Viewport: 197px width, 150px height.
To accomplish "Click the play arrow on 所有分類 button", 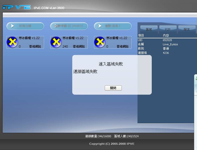I will (12, 26).
